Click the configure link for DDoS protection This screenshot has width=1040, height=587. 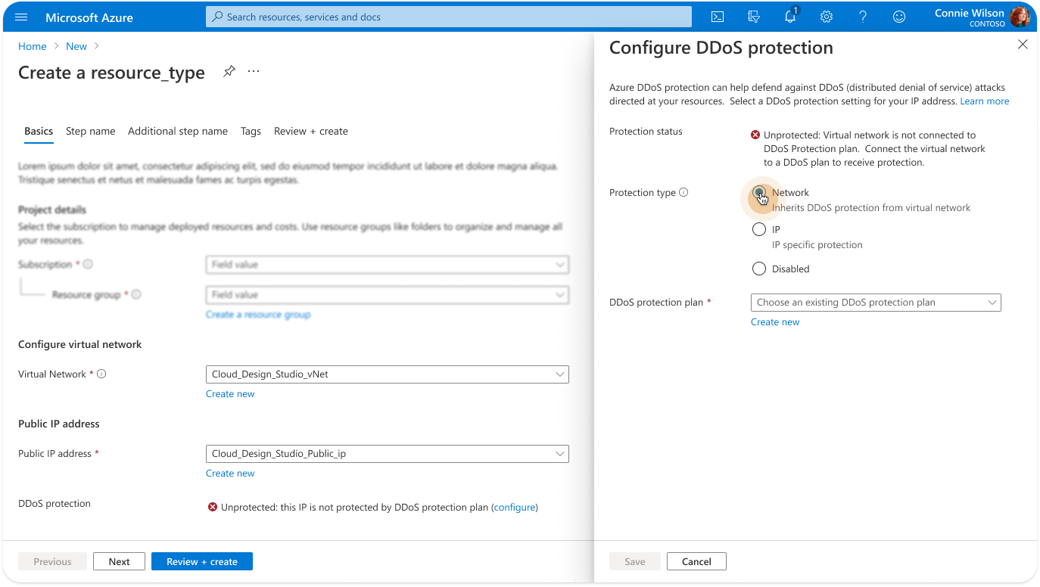tap(515, 507)
